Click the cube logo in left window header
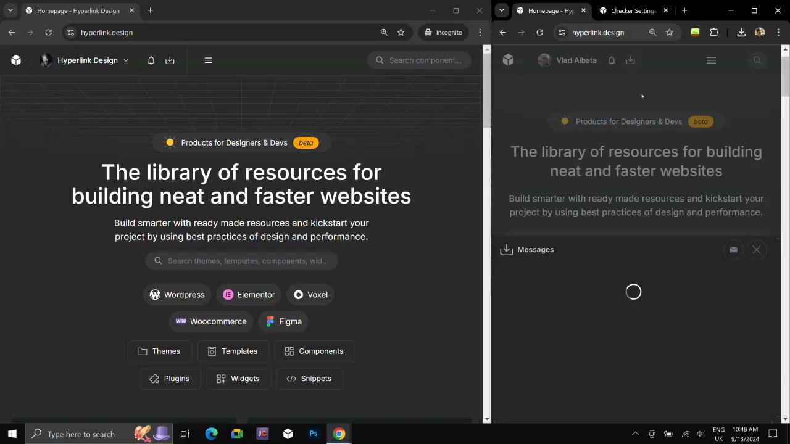This screenshot has width=790, height=444. click(x=16, y=60)
